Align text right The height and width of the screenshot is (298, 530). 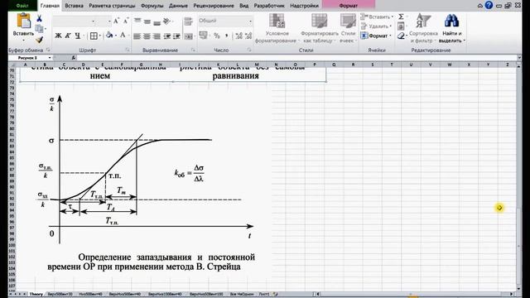[x=157, y=36]
